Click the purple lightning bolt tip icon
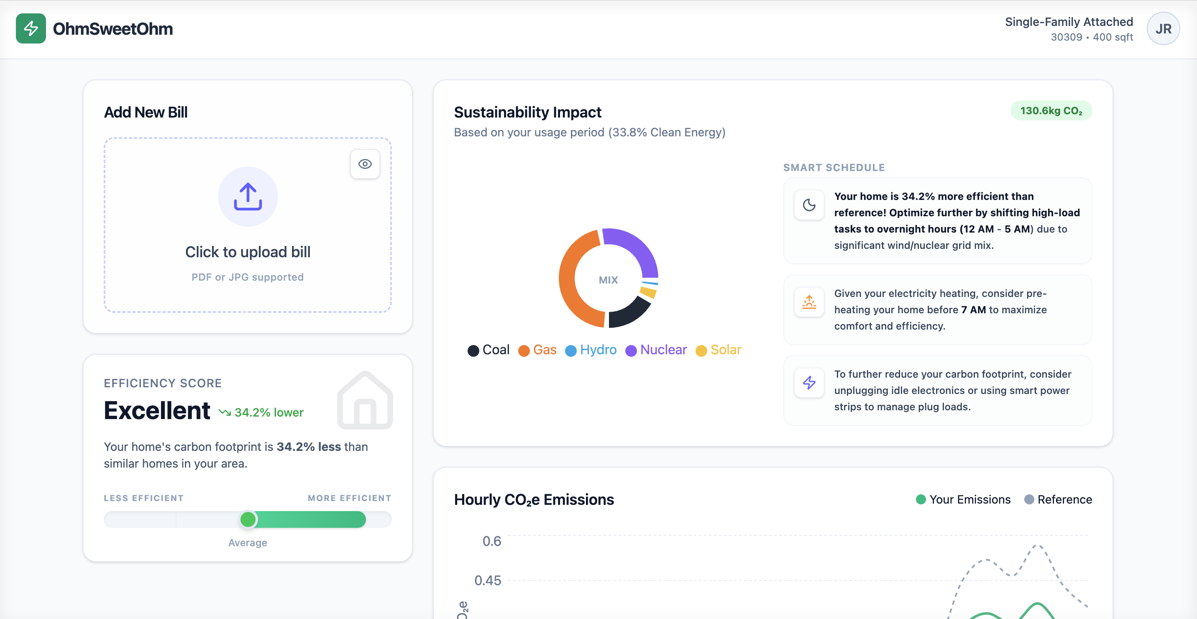Viewport: 1197px width, 619px height. pyautogui.click(x=809, y=382)
